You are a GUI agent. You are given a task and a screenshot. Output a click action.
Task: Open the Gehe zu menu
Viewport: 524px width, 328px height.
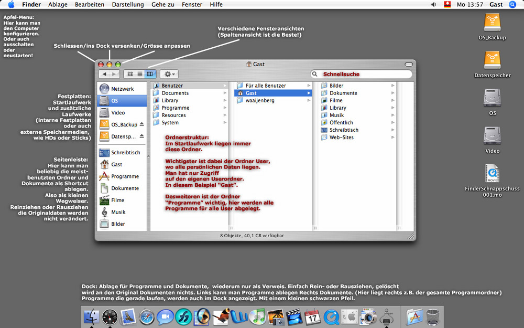[163, 4]
